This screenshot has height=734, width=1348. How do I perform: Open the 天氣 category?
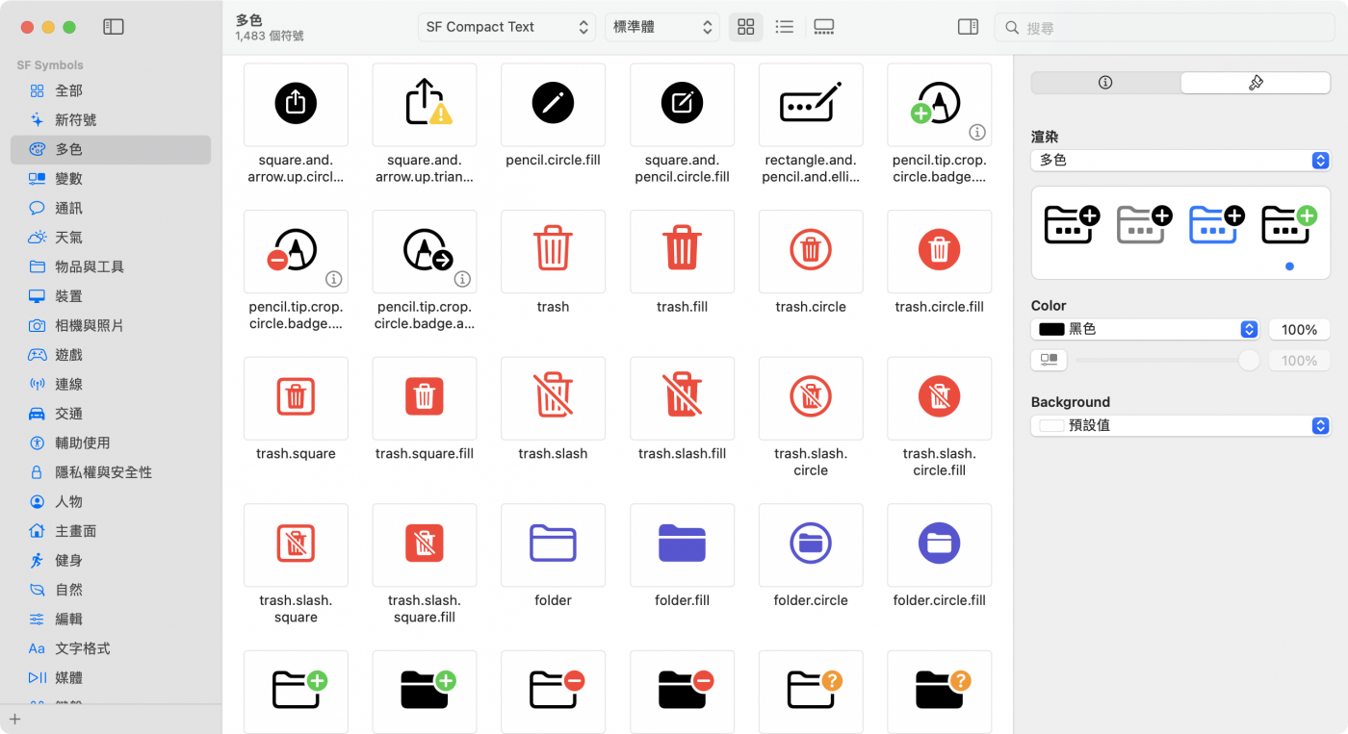tap(111, 238)
